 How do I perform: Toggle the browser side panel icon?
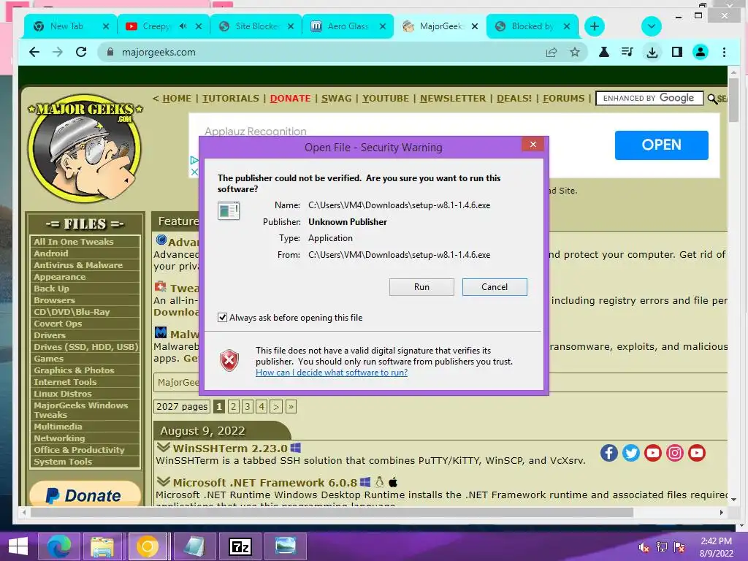[676, 52]
